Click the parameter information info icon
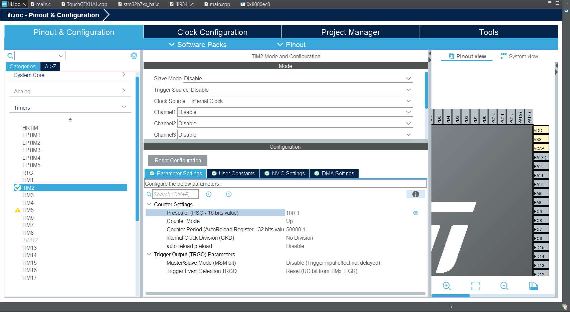The height and width of the screenshot is (312, 570). coord(415,194)
